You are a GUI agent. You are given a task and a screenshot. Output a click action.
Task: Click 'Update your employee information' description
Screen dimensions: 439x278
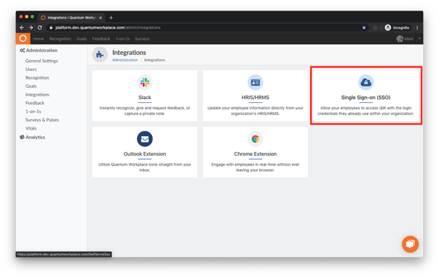click(x=255, y=111)
